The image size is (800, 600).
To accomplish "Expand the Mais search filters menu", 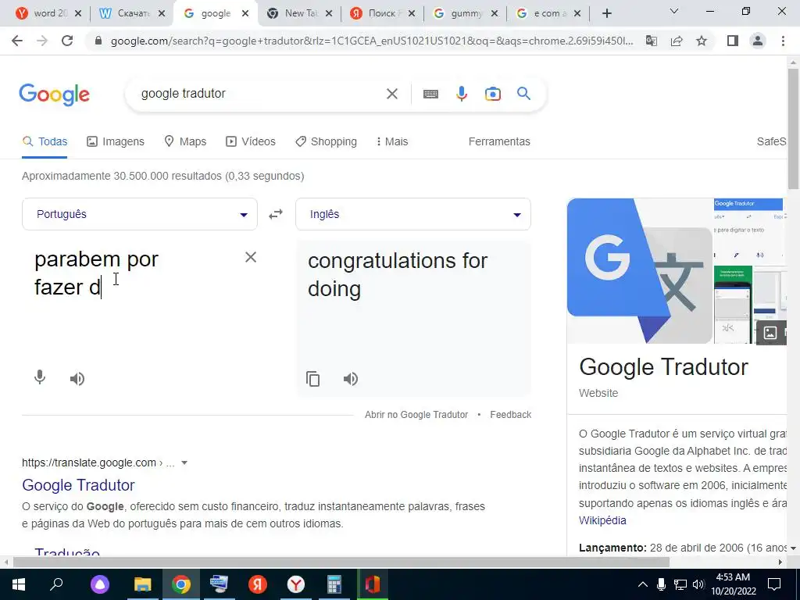I will 392,142.
